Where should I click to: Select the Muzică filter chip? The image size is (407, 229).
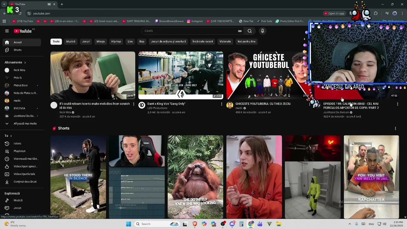[x=71, y=42]
